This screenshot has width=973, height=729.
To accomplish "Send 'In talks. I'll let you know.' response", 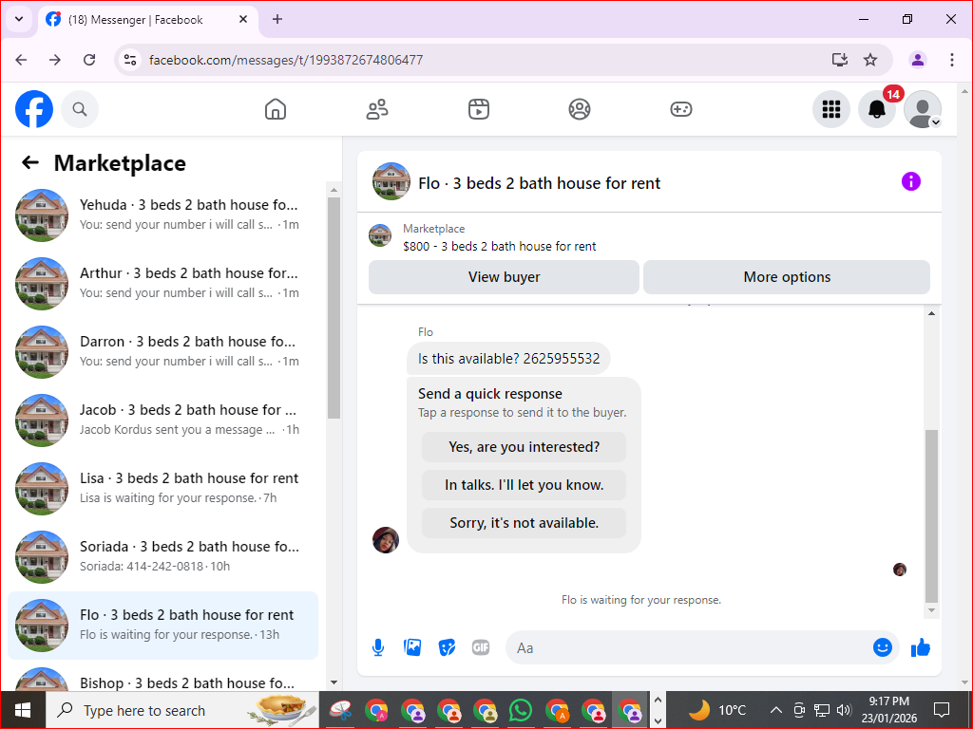I will (524, 485).
